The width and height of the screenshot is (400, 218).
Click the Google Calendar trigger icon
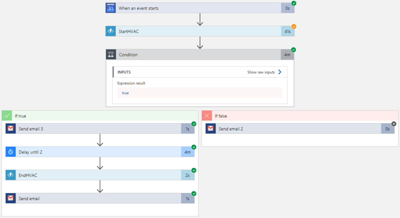coord(111,8)
